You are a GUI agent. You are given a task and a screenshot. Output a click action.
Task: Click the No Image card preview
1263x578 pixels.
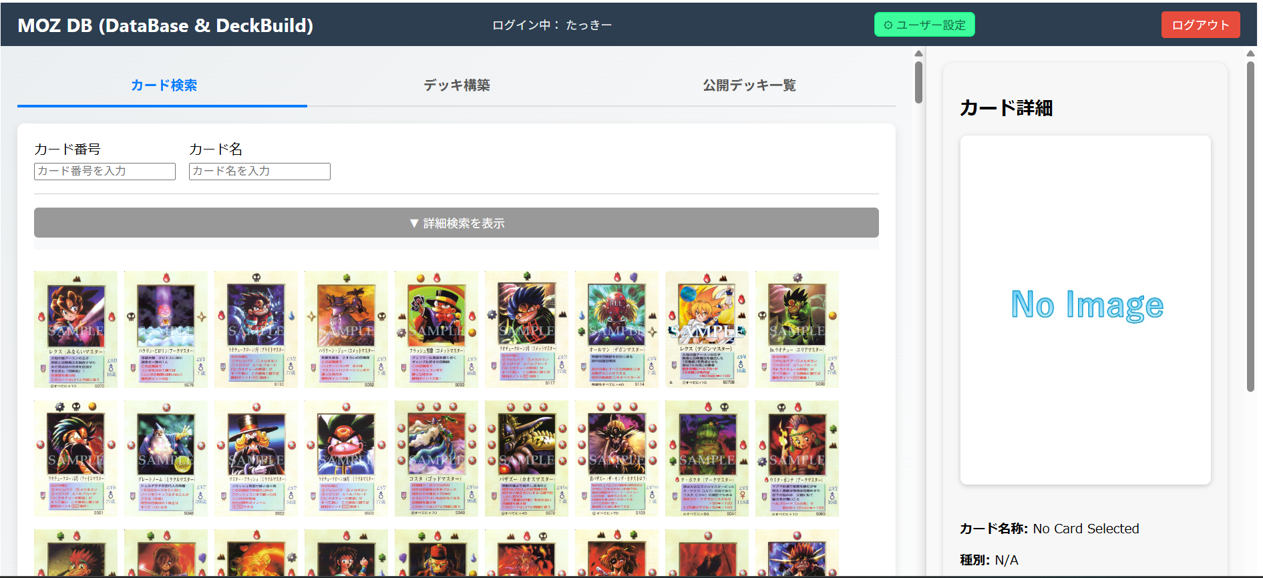(x=1085, y=310)
